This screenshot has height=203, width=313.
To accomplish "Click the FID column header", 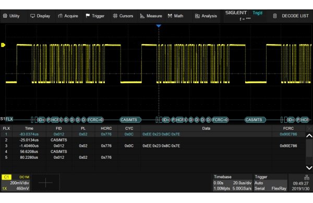I will click(59, 129).
